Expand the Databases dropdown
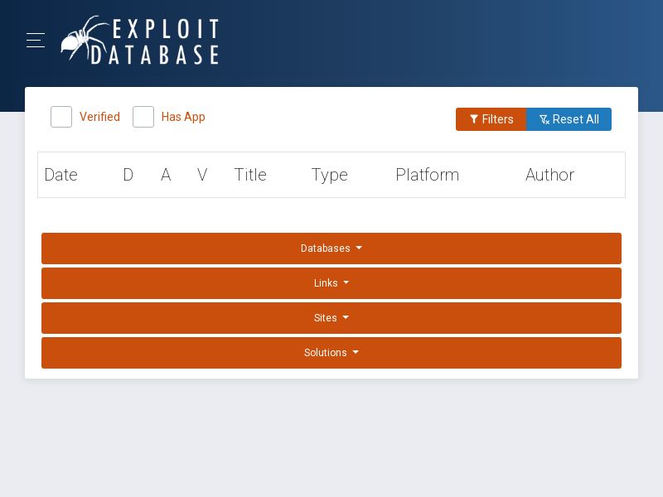This screenshot has width=663, height=497. pos(331,248)
